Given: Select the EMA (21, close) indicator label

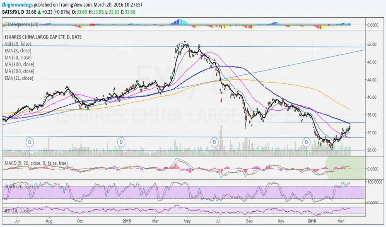Looking at the screenshot, I should click(19, 78).
